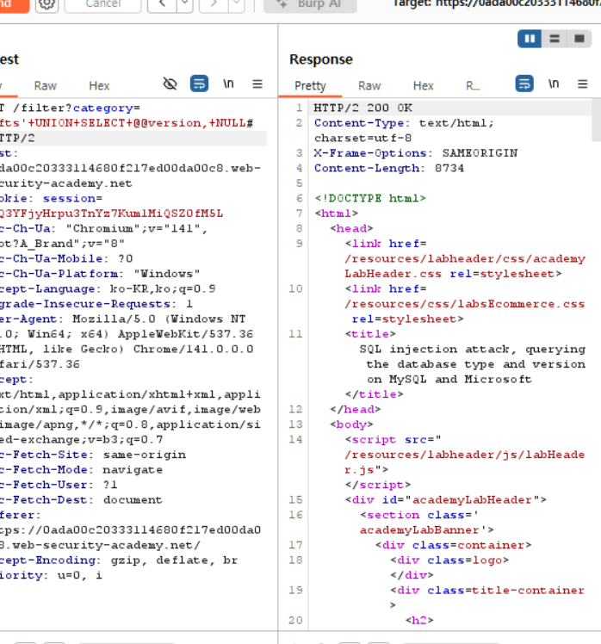Image resolution: width=601 pixels, height=644 pixels.
Task: Click the "Chromium";v="141" header value
Action: click(136, 228)
